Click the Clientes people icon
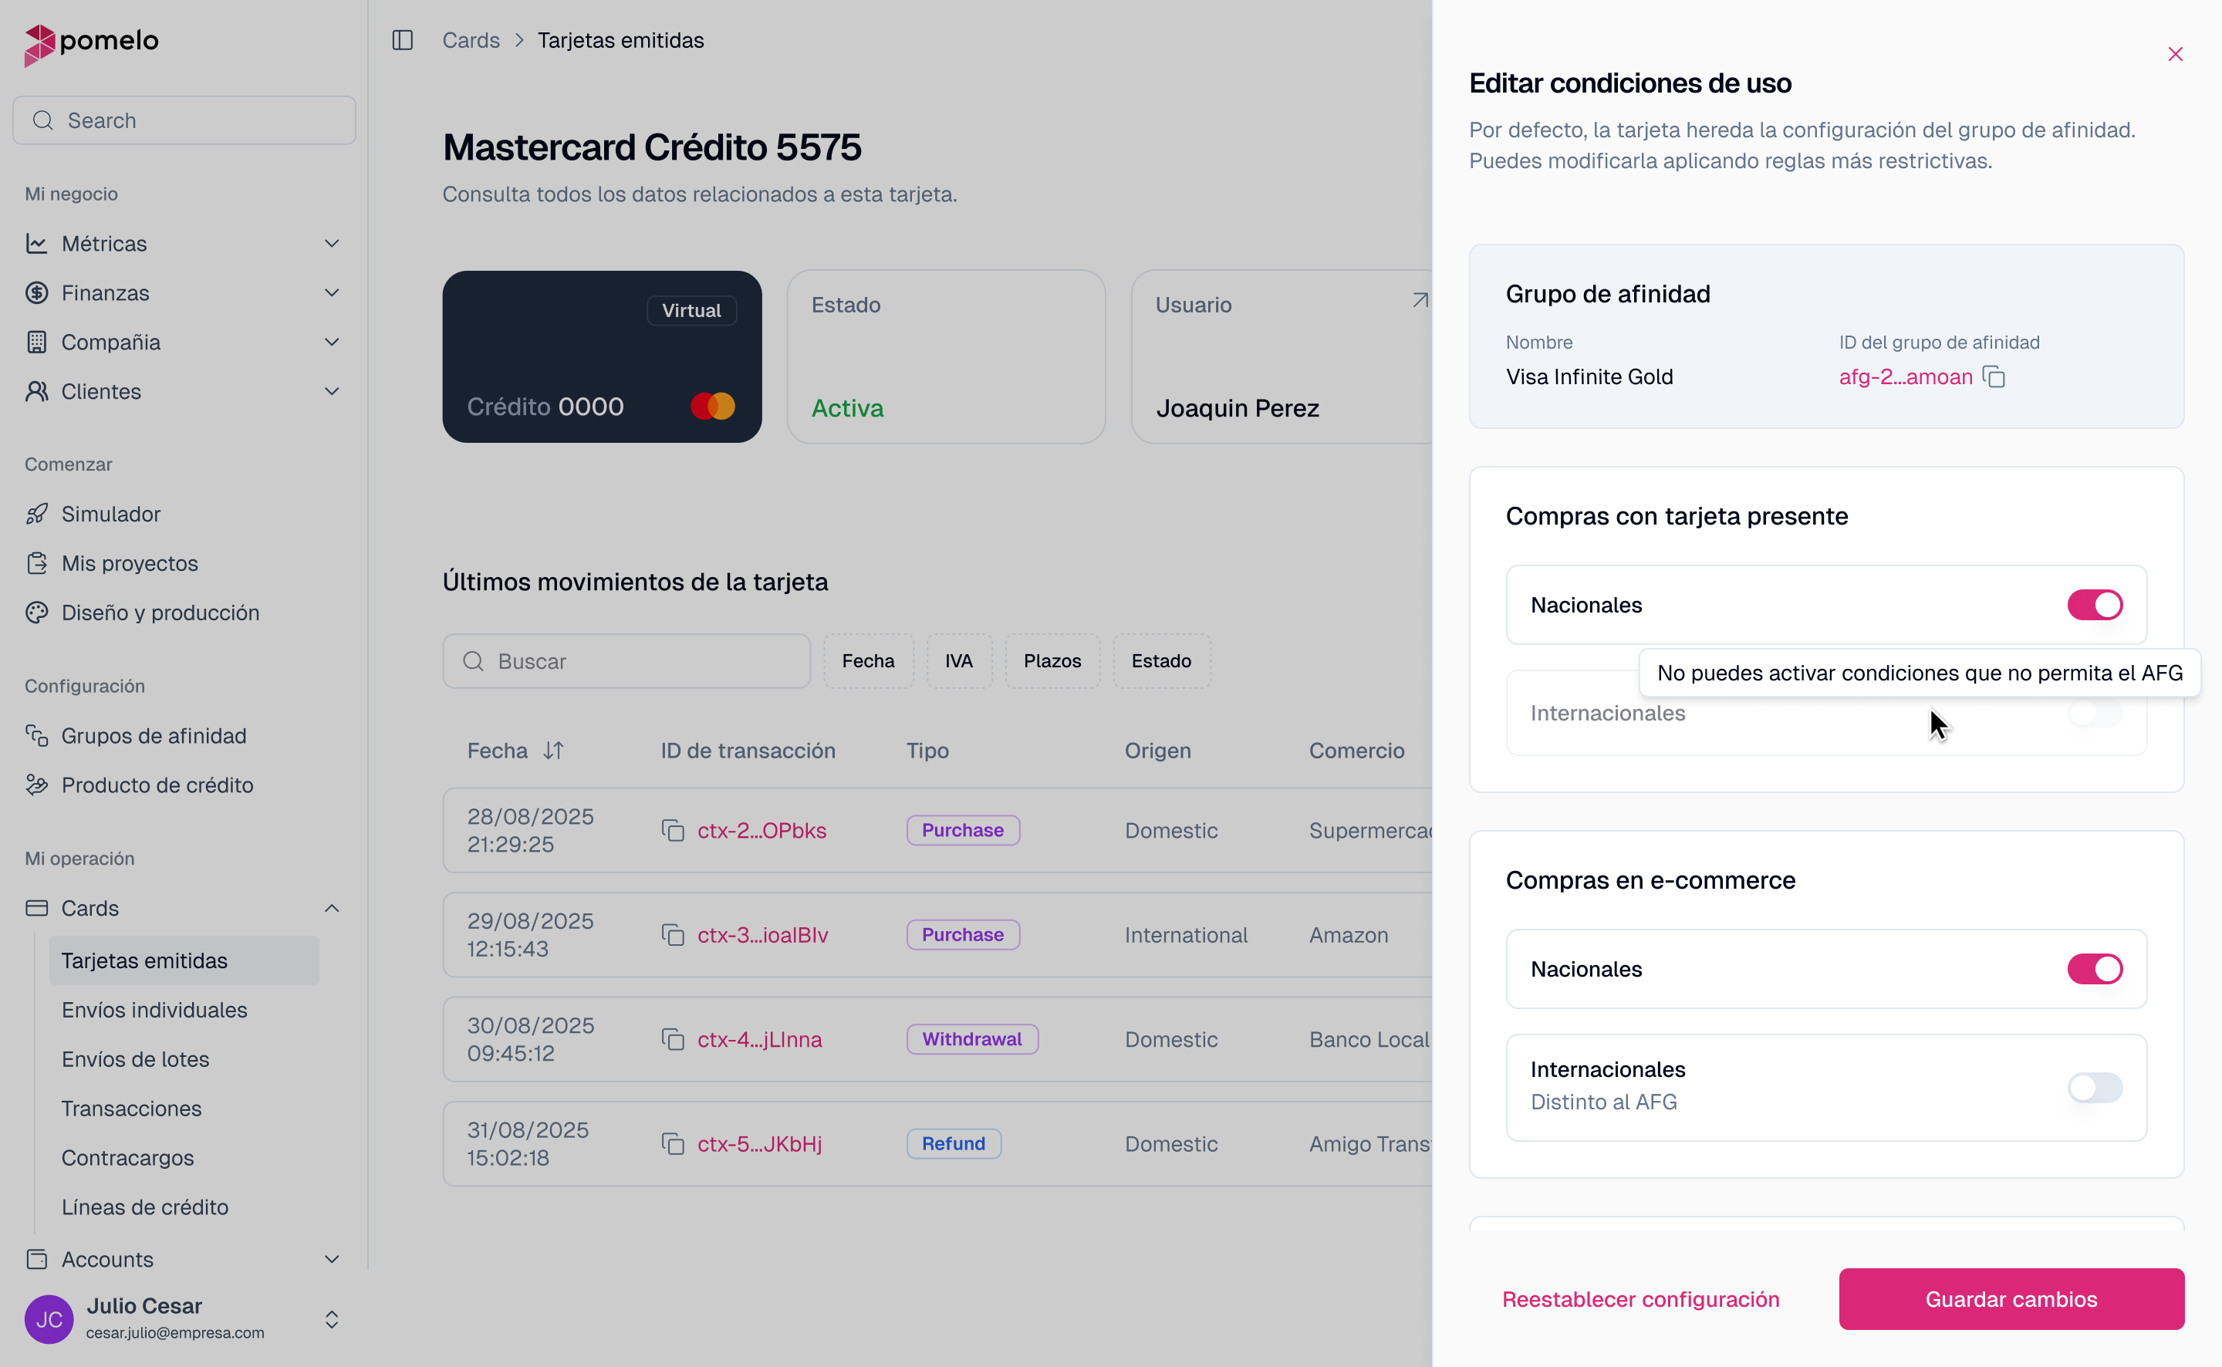This screenshot has height=1367, width=2222. coord(36,391)
